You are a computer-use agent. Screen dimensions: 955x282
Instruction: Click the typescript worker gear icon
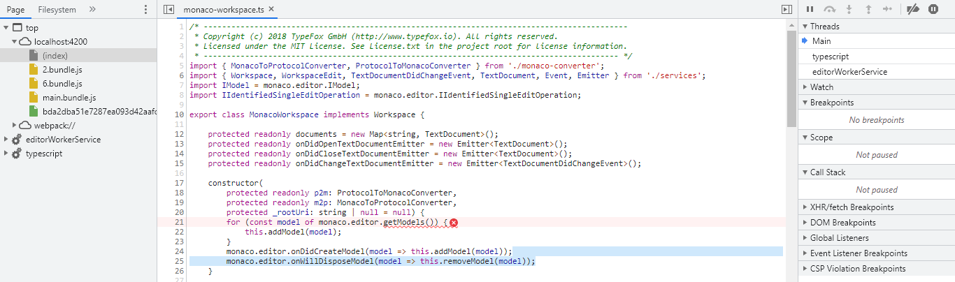pos(17,153)
